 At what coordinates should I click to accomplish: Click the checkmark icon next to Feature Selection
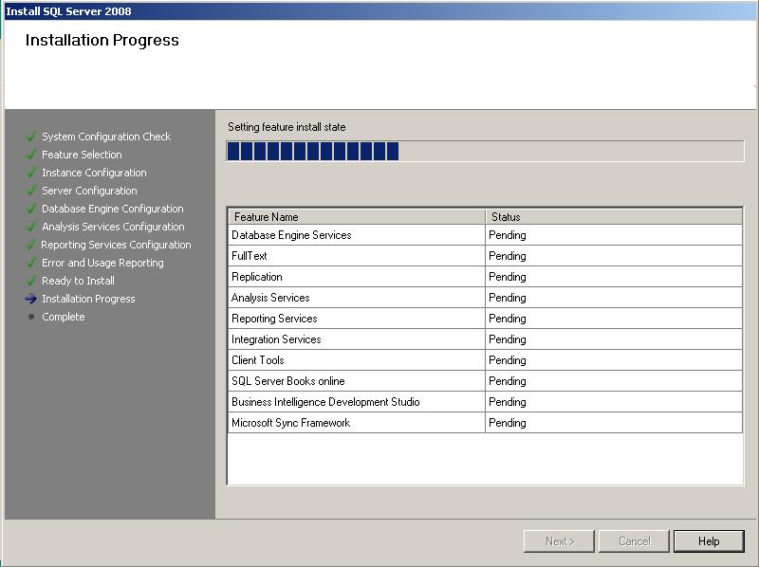pos(31,155)
